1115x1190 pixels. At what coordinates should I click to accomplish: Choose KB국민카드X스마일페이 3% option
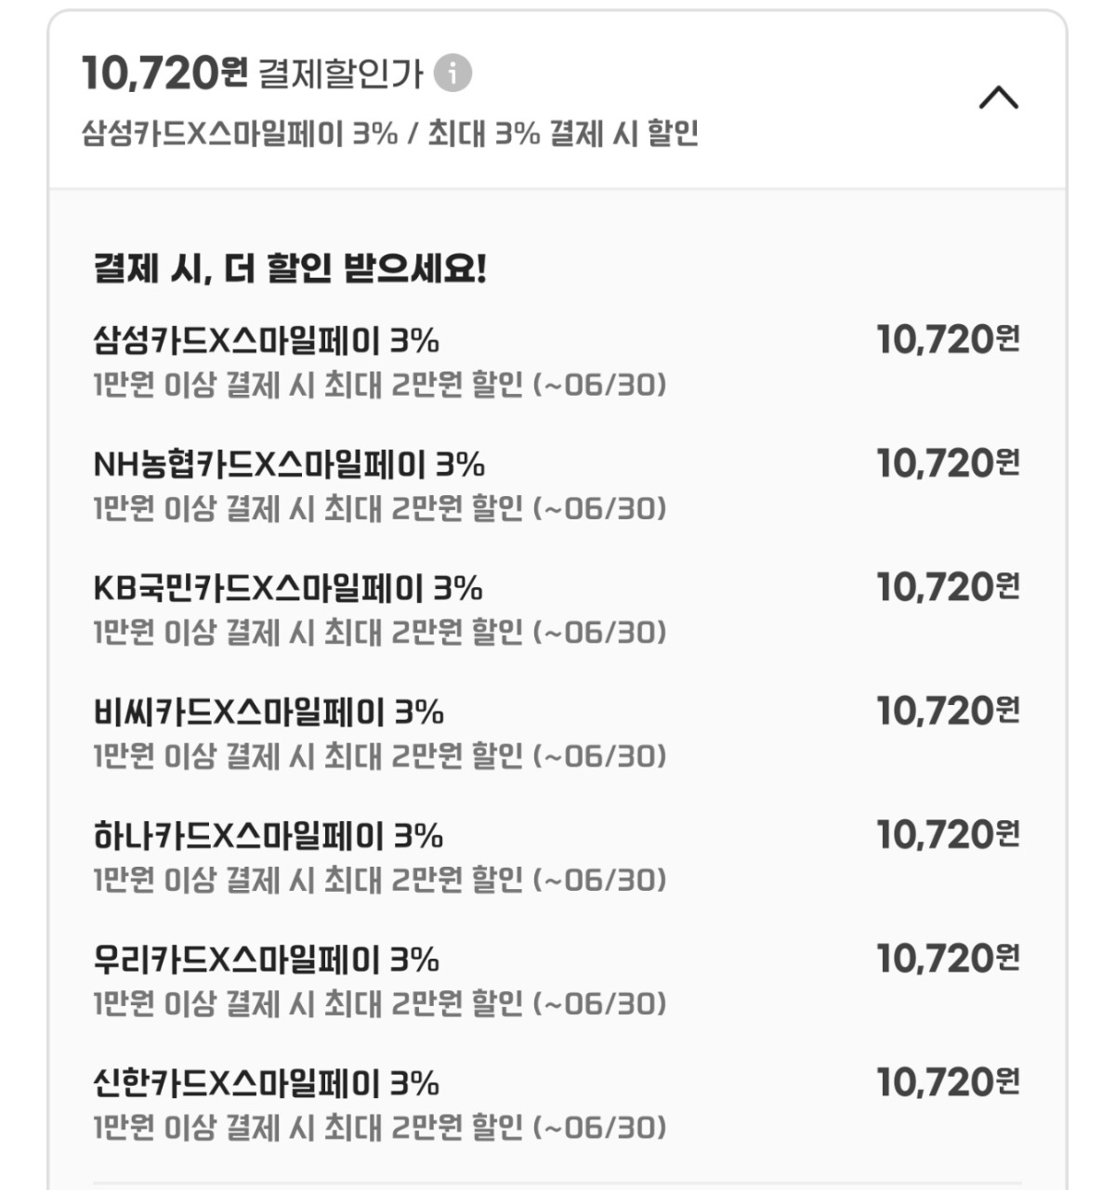[x=288, y=588]
